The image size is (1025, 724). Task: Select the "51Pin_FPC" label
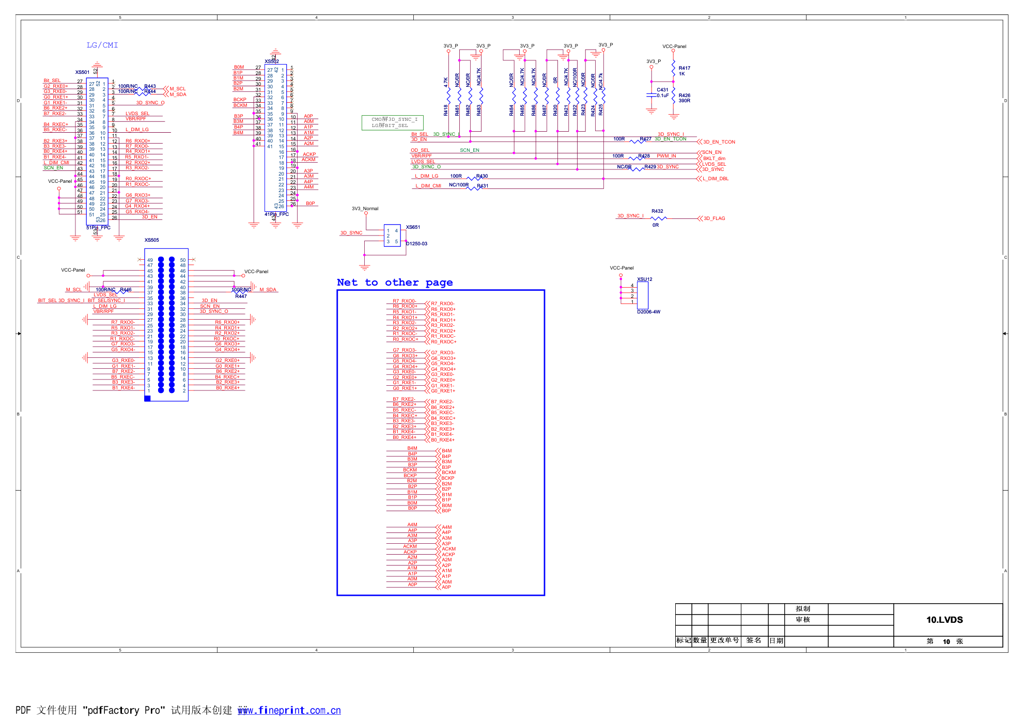pyautogui.click(x=98, y=228)
